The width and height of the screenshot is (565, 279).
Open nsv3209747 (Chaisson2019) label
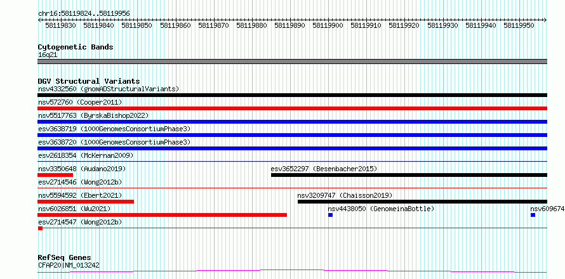point(345,195)
